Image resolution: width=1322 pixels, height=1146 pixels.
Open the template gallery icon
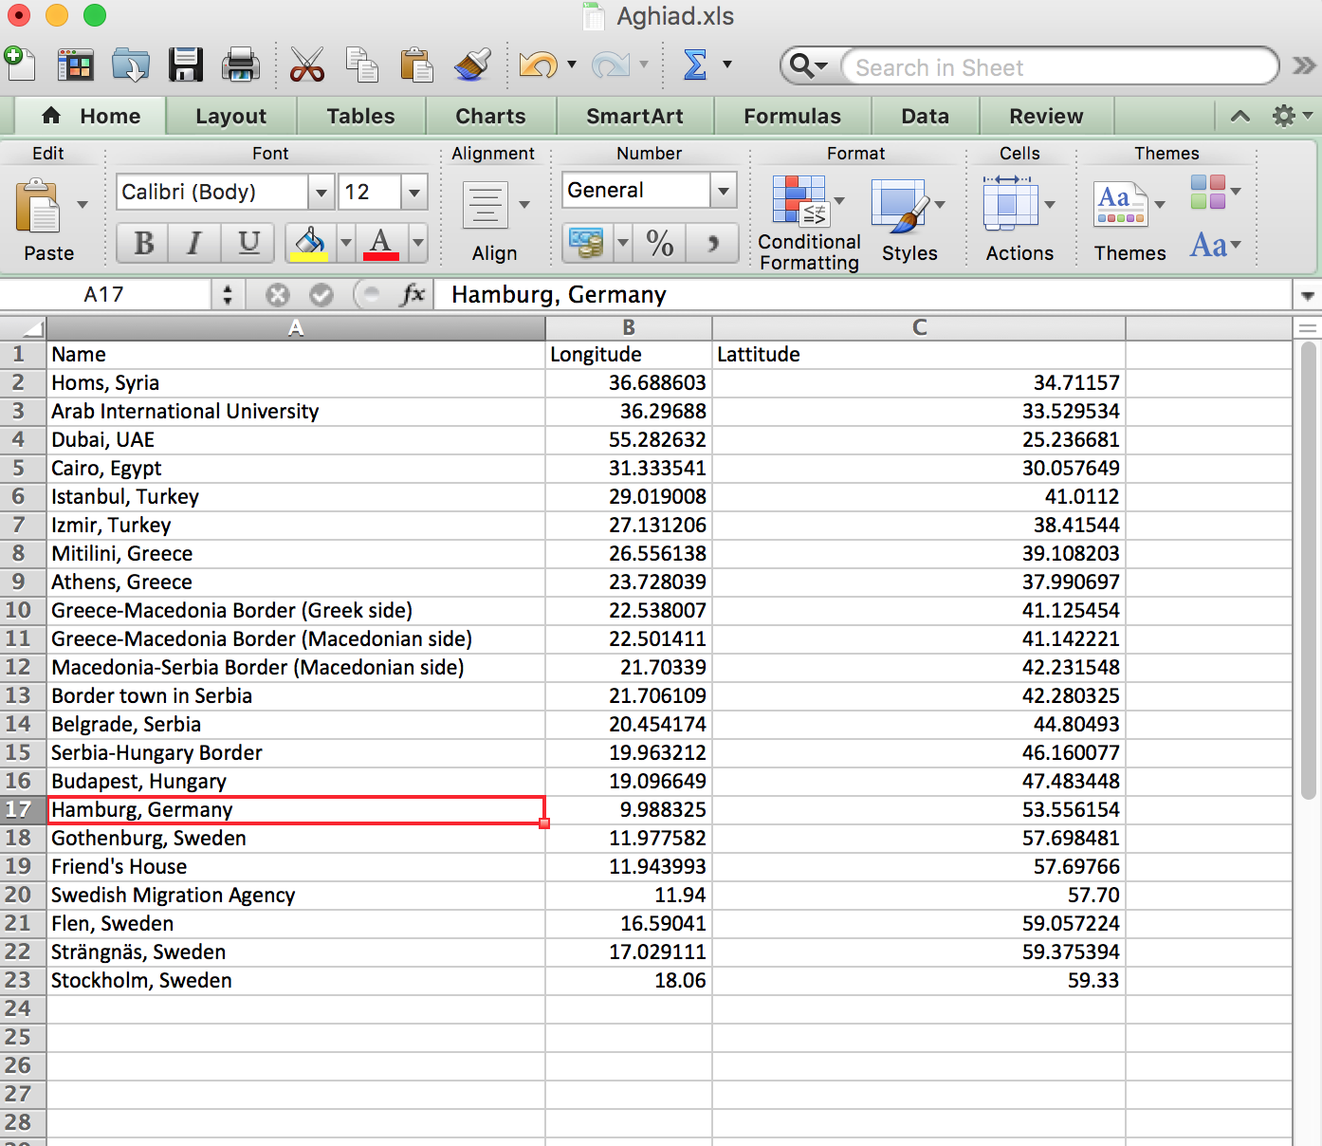[x=75, y=65]
